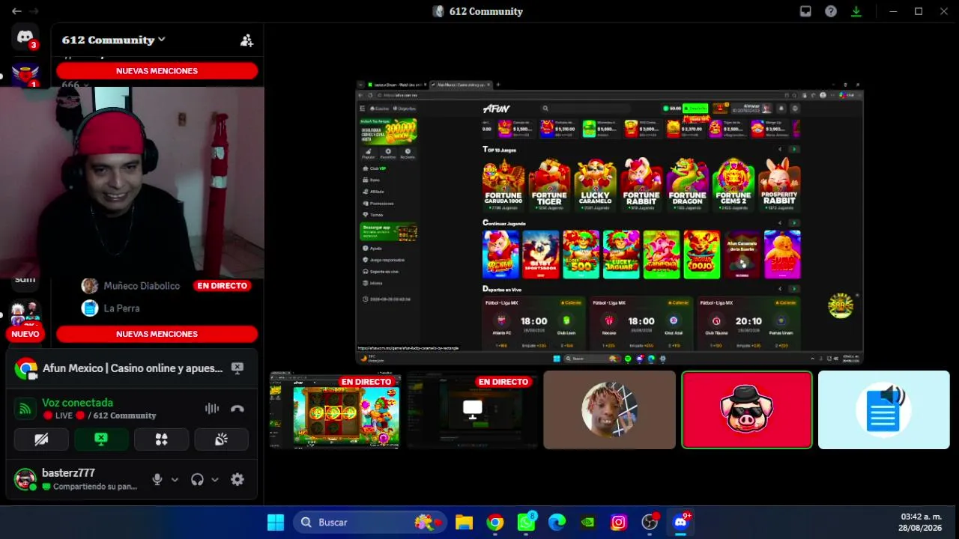Open the Windows Start menu
Image resolution: width=959 pixels, height=539 pixels.
point(276,523)
